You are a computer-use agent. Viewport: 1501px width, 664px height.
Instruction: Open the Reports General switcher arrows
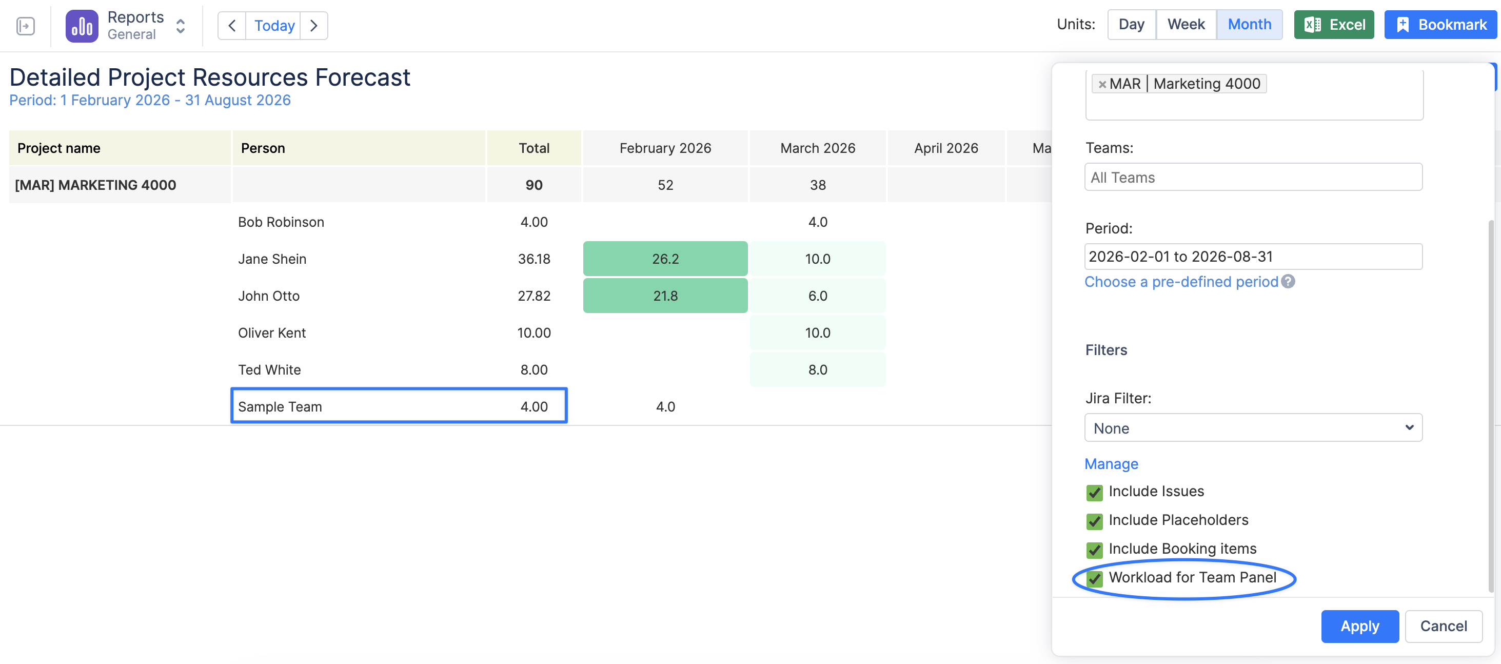(x=181, y=26)
